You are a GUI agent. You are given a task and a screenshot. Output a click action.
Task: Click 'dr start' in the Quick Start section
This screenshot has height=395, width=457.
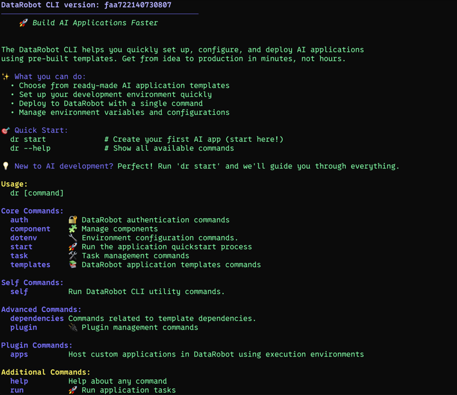28,139
